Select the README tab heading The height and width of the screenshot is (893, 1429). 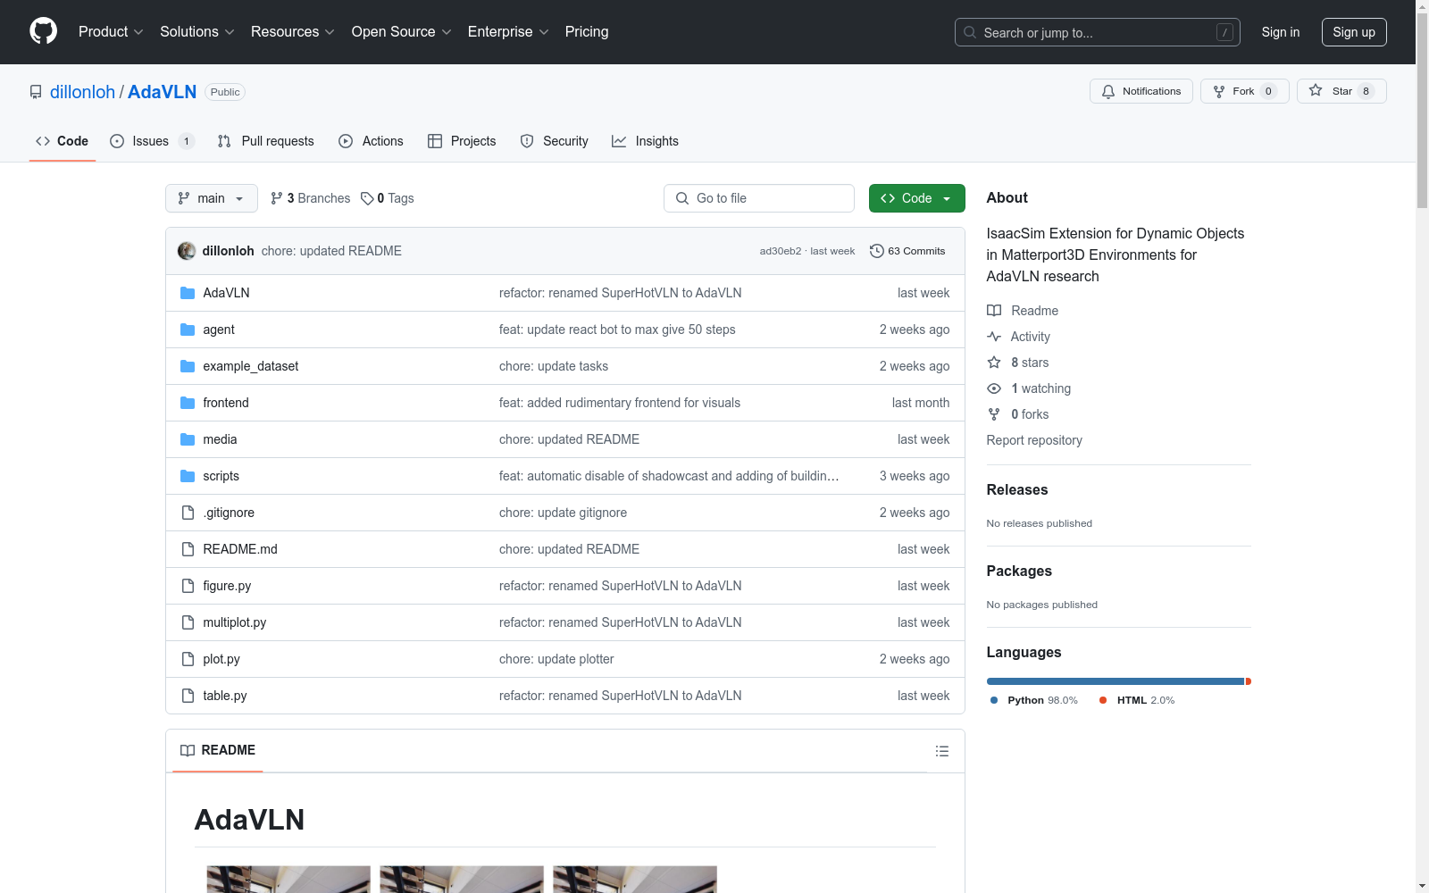point(218,750)
